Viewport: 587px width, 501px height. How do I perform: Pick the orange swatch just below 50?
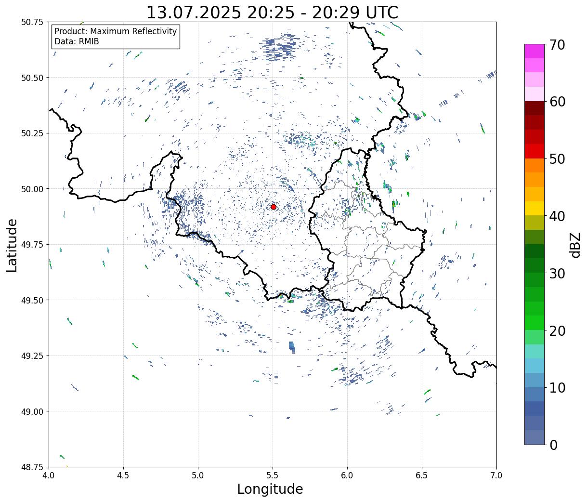click(x=535, y=165)
